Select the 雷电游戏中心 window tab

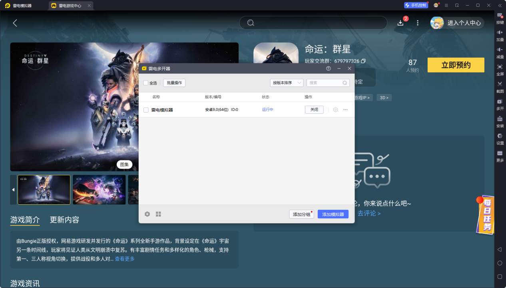(x=69, y=6)
